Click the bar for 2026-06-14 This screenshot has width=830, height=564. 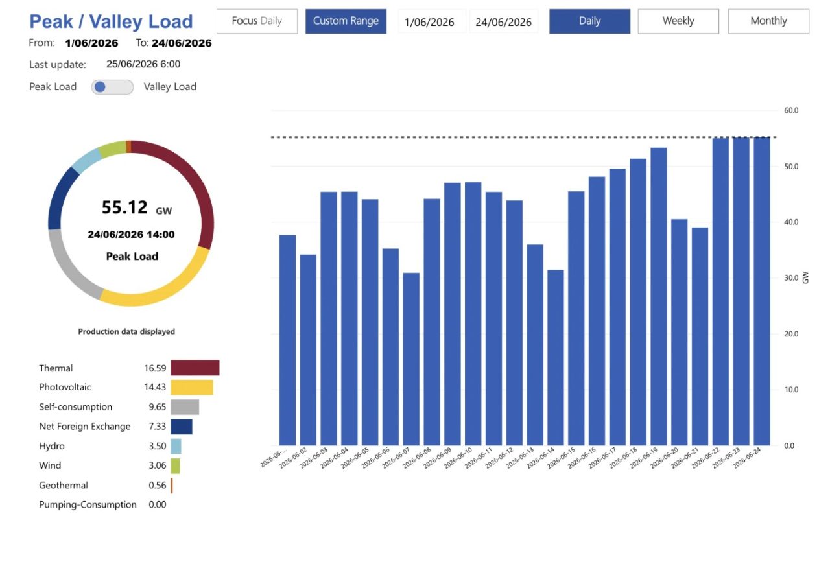coord(556,358)
